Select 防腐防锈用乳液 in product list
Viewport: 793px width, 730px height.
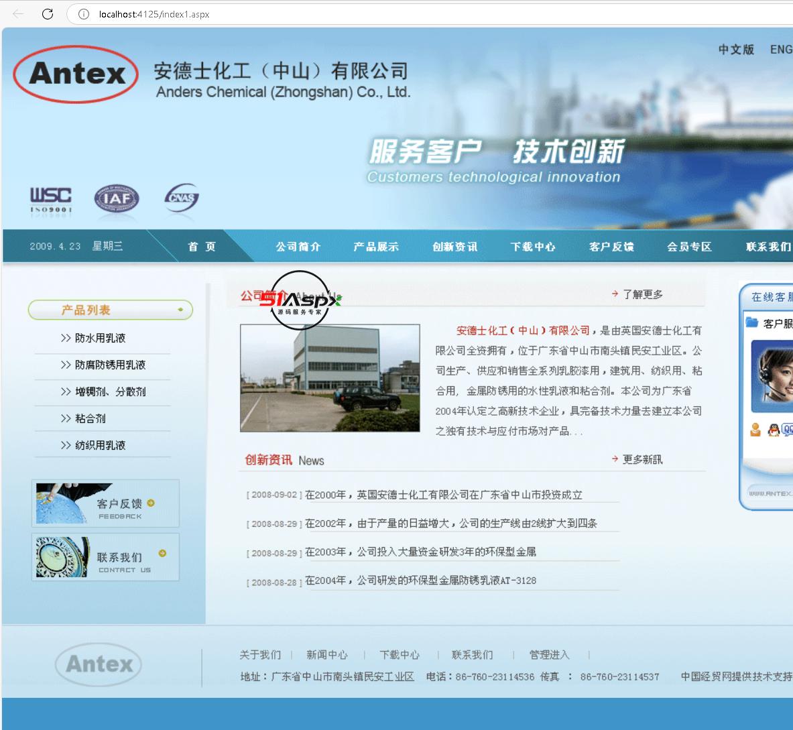110,365
